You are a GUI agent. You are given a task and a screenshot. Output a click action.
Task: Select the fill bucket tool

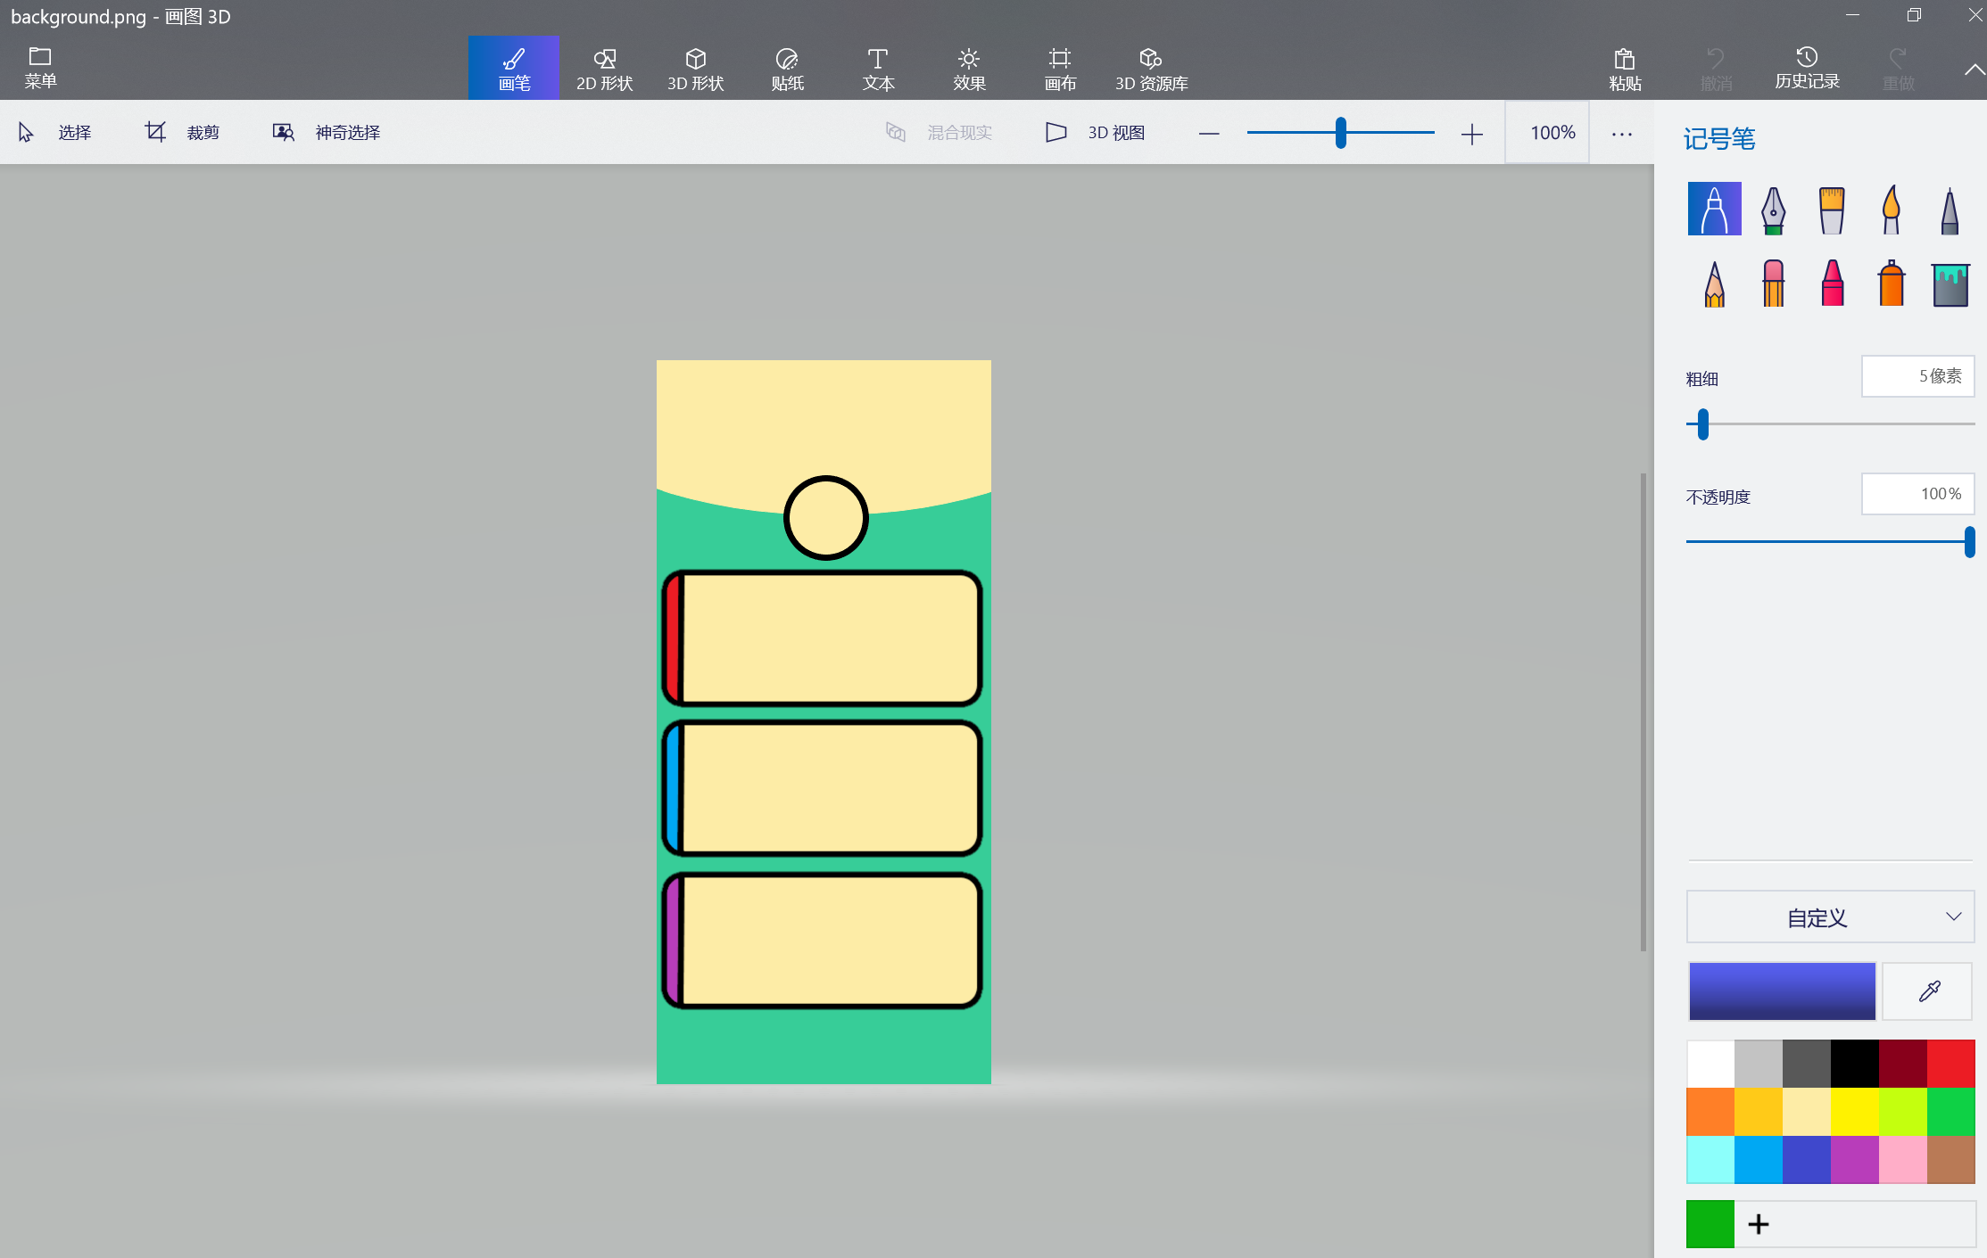(x=1950, y=284)
